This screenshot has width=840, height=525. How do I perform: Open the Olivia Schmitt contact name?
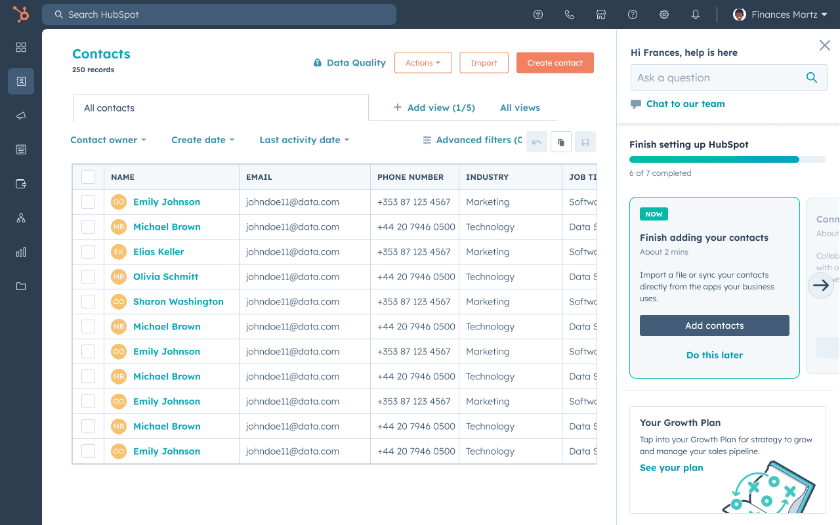click(165, 277)
